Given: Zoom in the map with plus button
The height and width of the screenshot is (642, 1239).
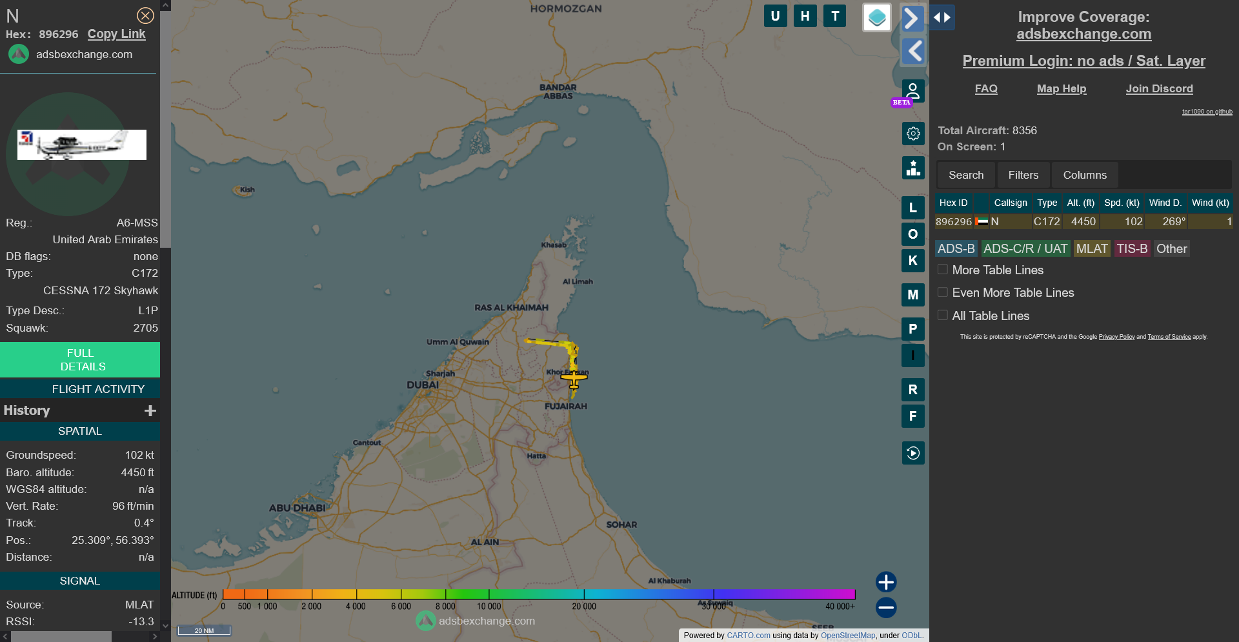Looking at the screenshot, I should click(x=886, y=582).
